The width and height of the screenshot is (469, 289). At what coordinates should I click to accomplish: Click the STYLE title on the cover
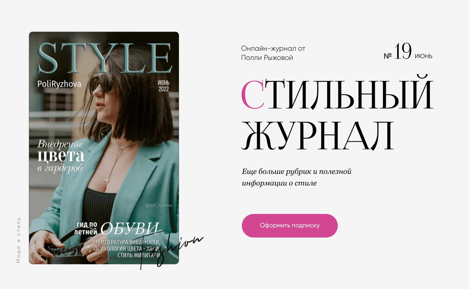(105, 58)
